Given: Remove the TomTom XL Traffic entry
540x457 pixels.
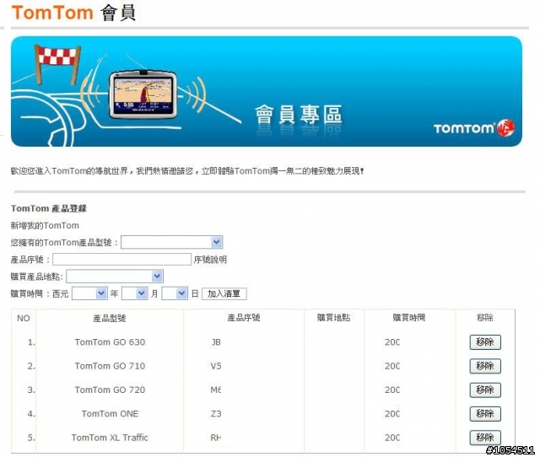Looking at the screenshot, I should click(485, 438).
